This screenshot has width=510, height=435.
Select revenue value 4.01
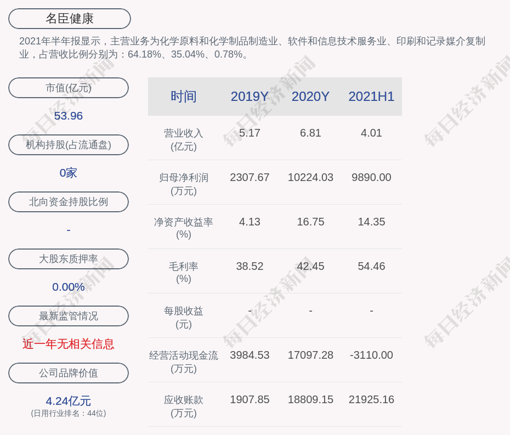click(371, 133)
